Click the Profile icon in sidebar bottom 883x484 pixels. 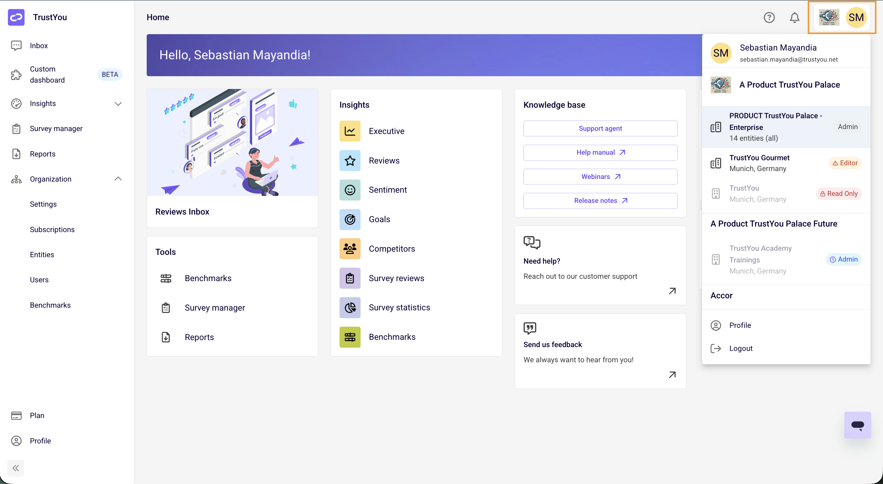pos(16,441)
